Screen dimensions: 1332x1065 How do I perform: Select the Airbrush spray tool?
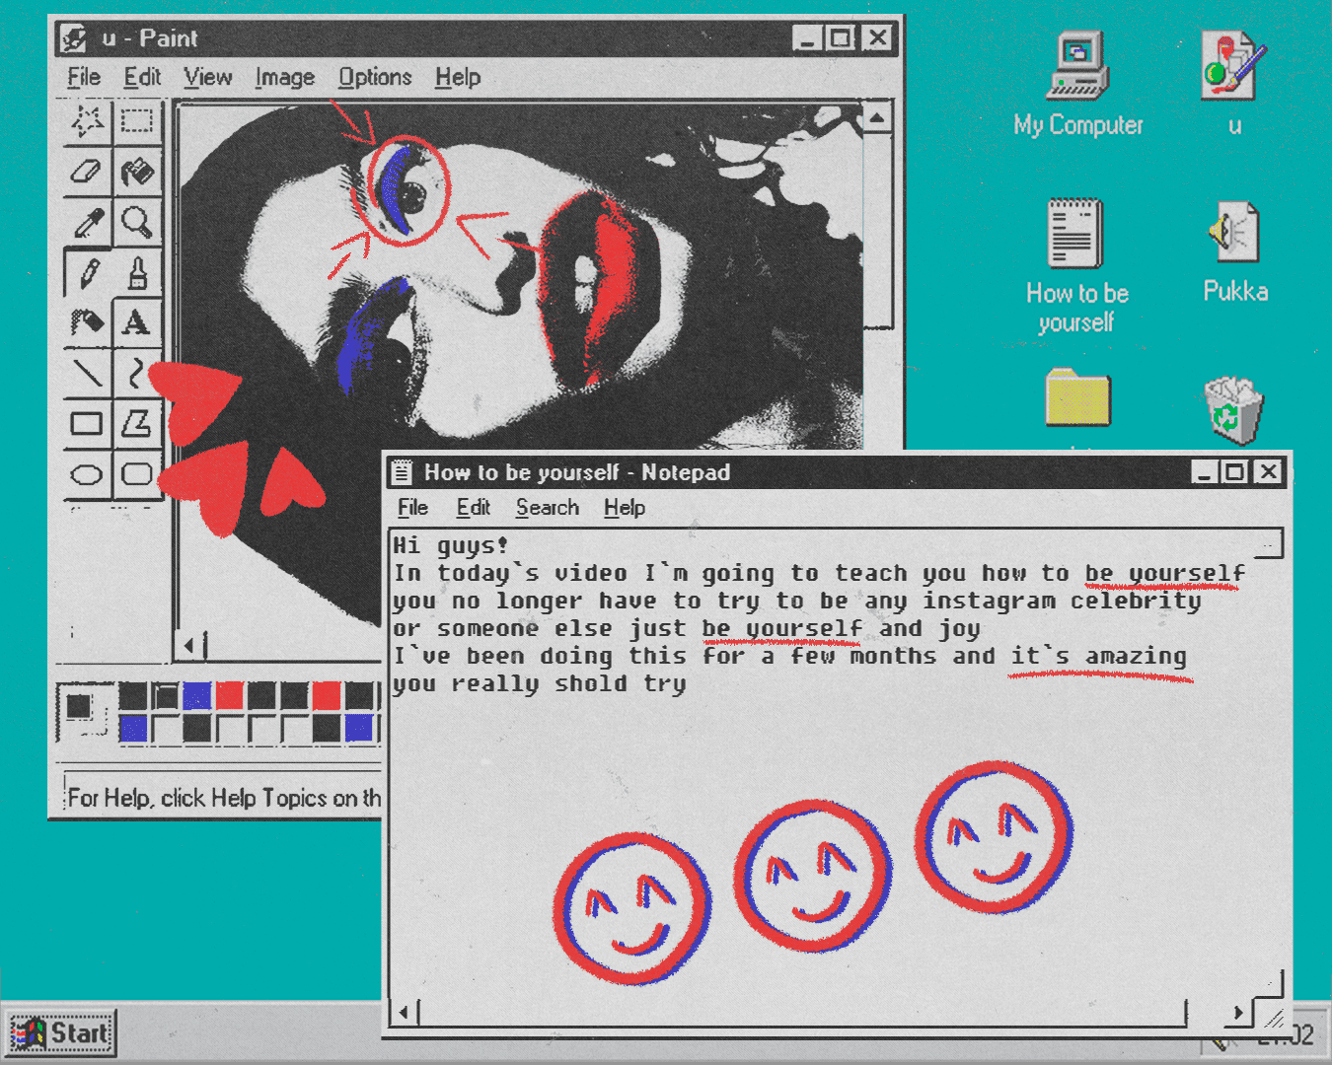(x=88, y=322)
